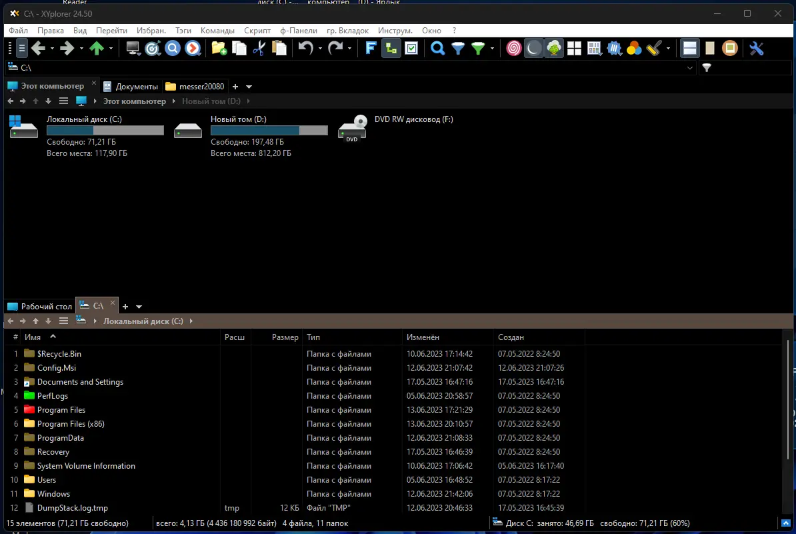Viewport: 796px width, 534px height.
Task: Add new tab in top pane
Action: pos(235,87)
